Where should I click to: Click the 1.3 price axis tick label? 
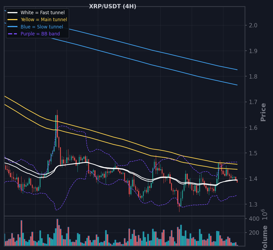253,204
